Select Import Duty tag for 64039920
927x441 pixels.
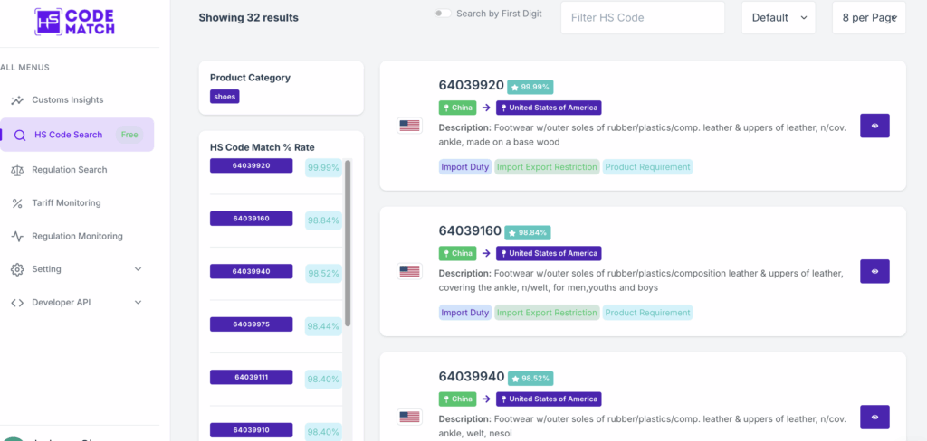click(465, 167)
